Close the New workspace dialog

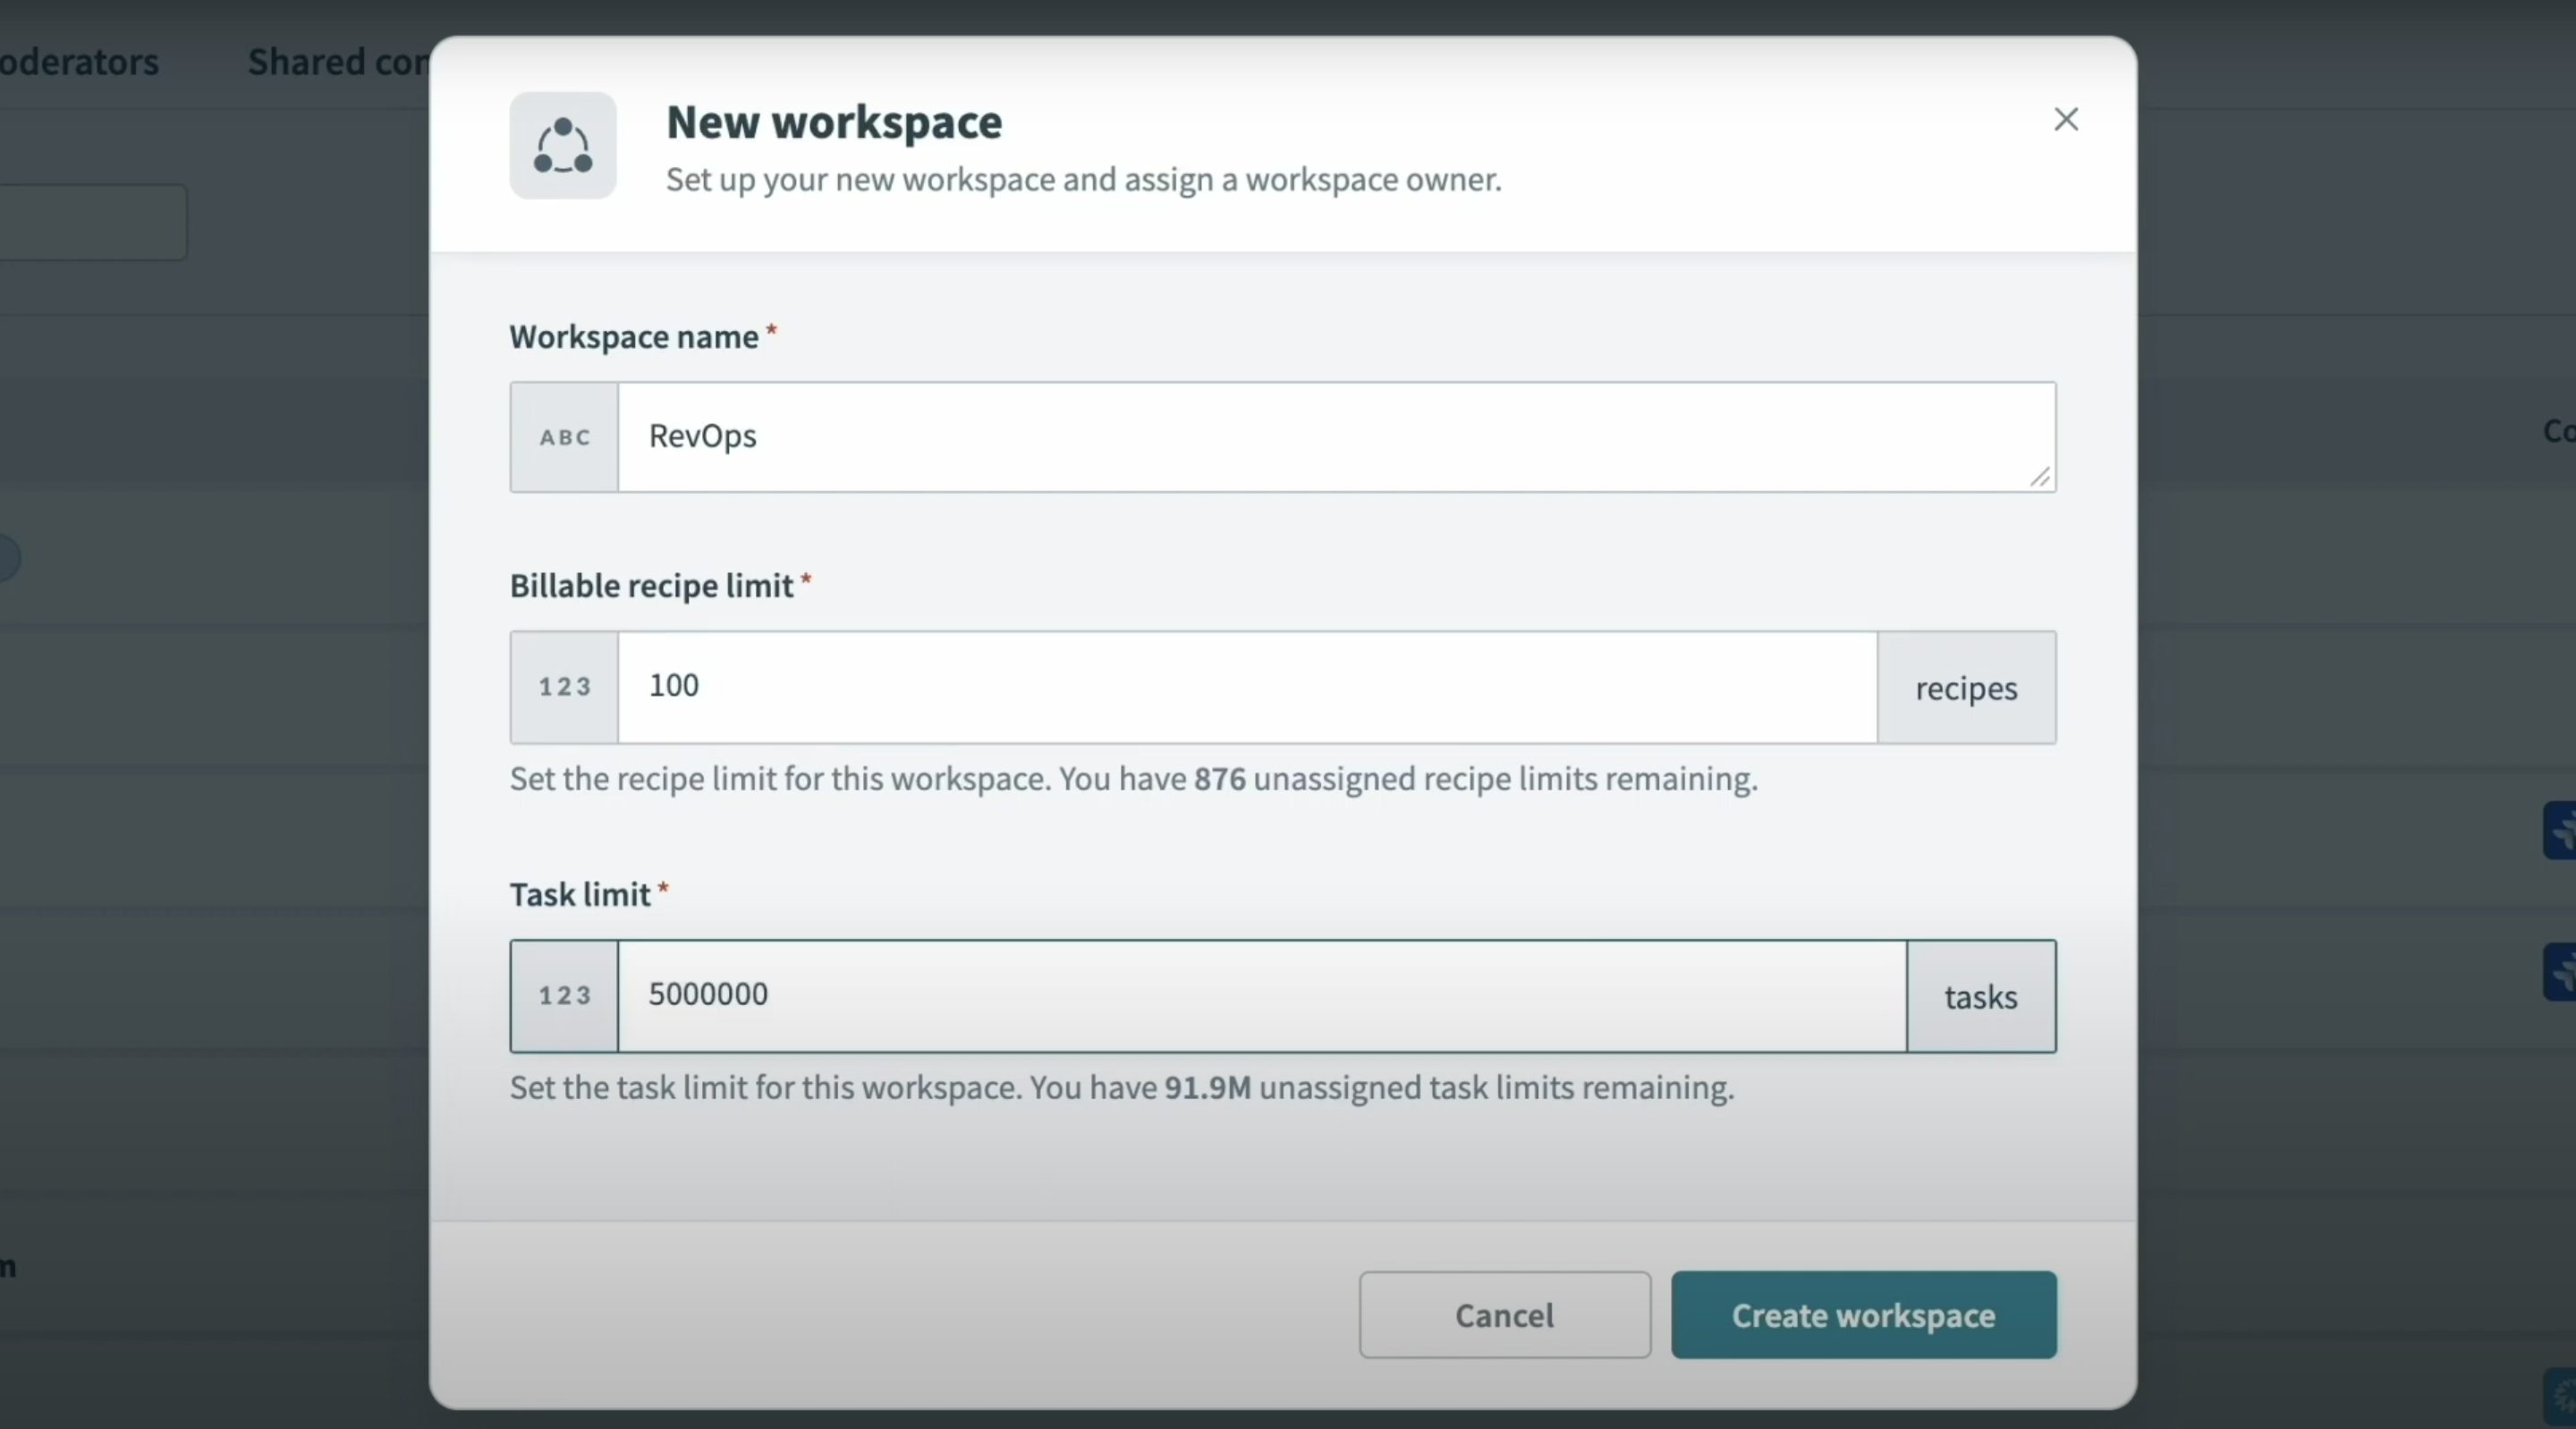click(x=2066, y=120)
